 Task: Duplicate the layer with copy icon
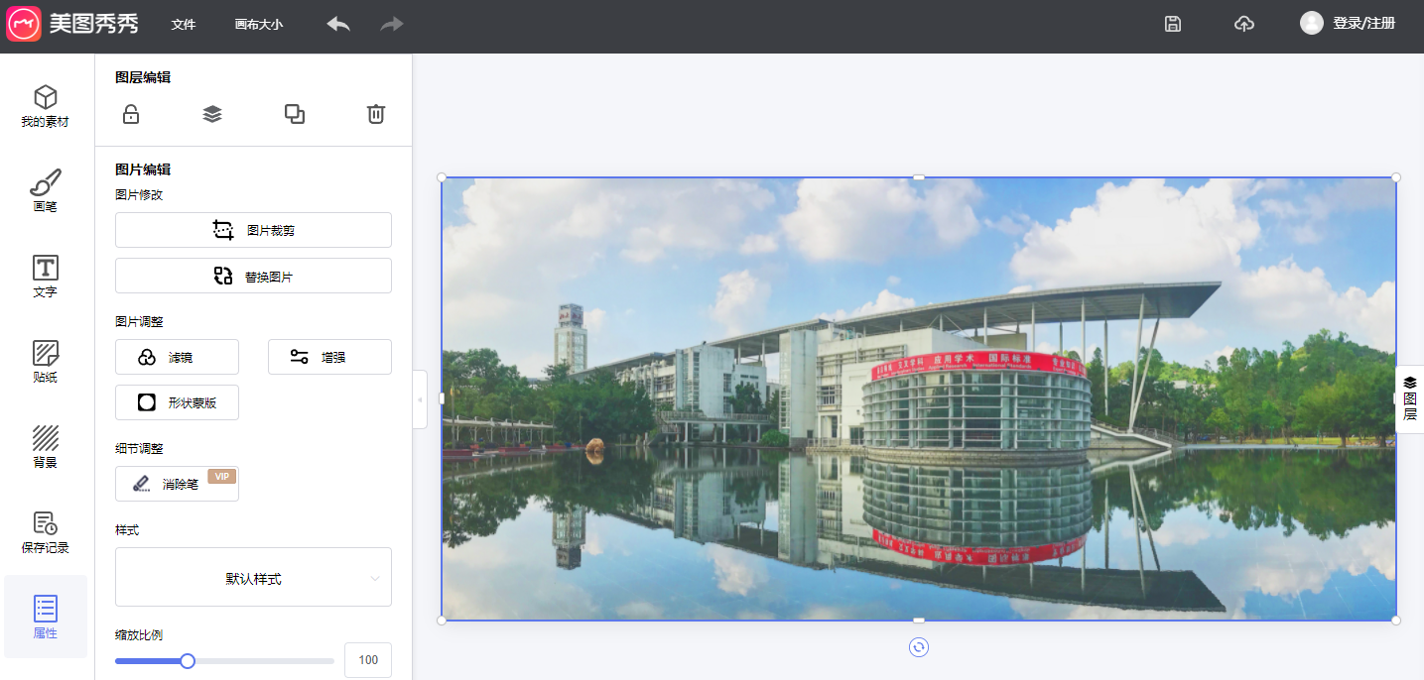[295, 114]
